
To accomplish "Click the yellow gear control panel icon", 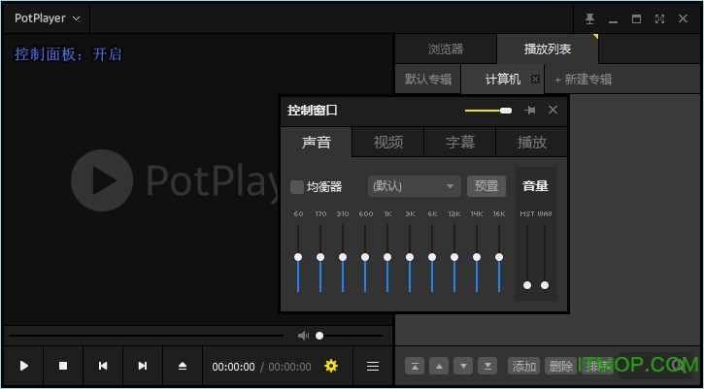I will 331,366.
